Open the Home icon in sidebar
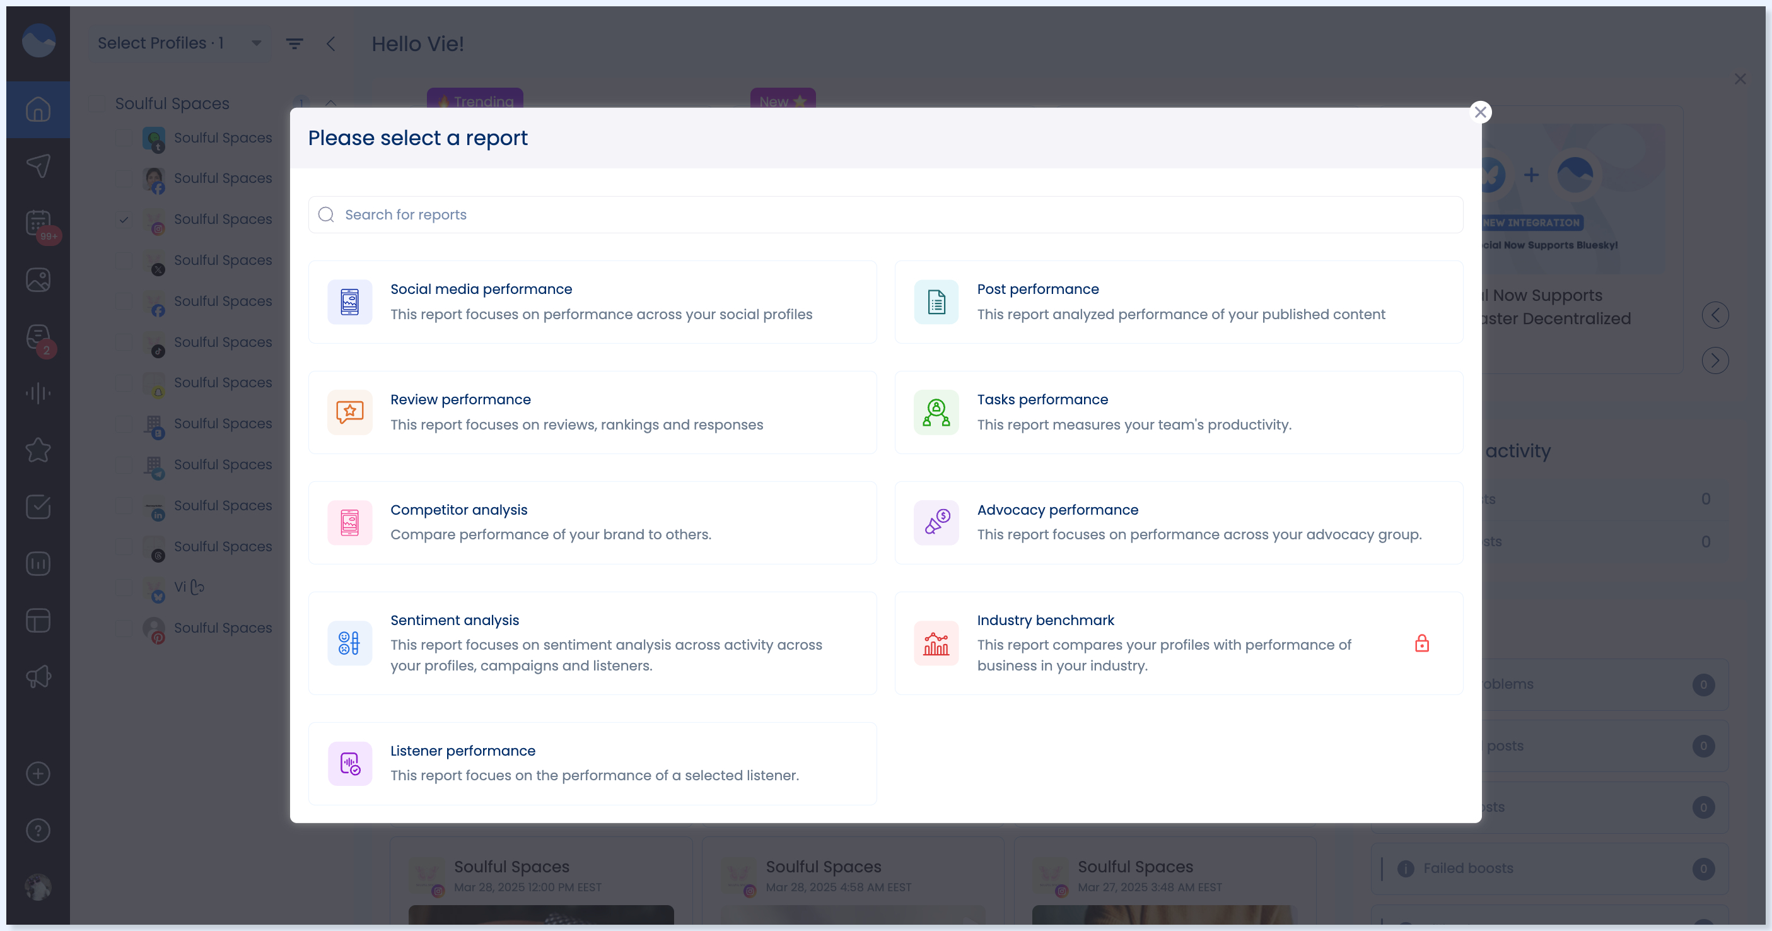 [x=38, y=109]
